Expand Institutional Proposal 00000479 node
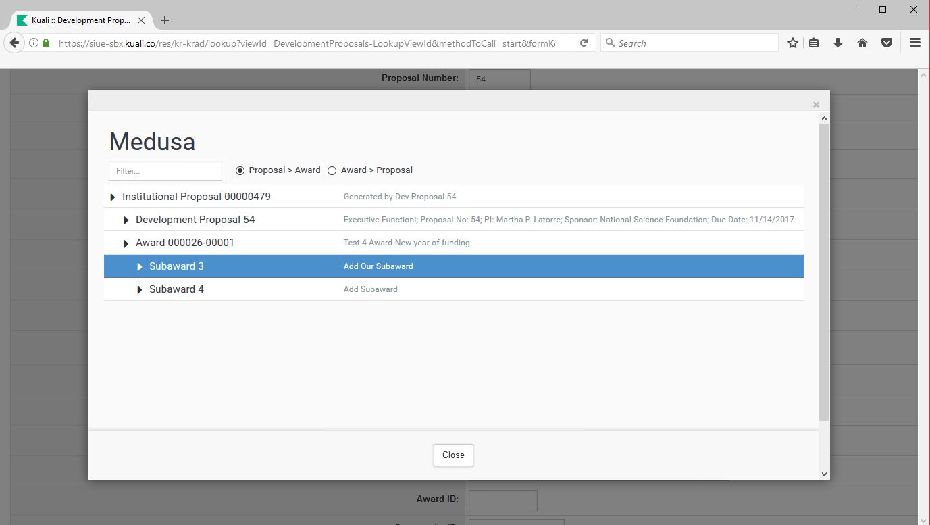Viewport: 930px width, 525px height. click(x=113, y=197)
